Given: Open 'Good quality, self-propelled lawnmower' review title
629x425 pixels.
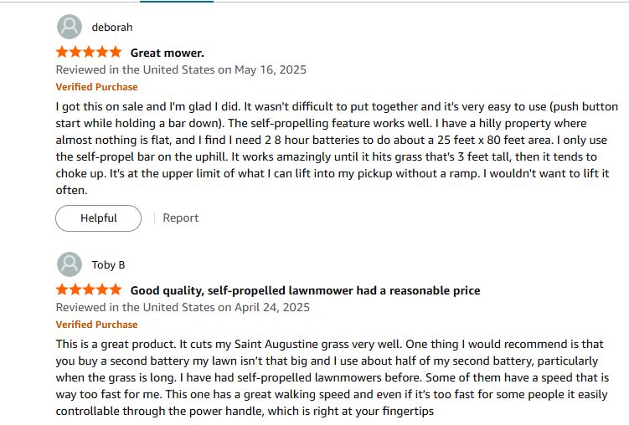Looking at the screenshot, I should pos(305,290).
